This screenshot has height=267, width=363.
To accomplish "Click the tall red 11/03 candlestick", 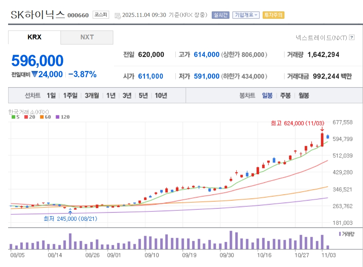I will [x=322, y=140].
